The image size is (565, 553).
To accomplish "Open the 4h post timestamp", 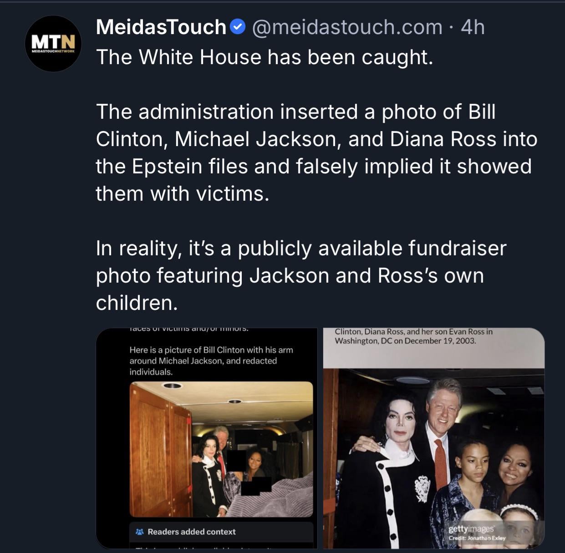I will coord(472,27).
